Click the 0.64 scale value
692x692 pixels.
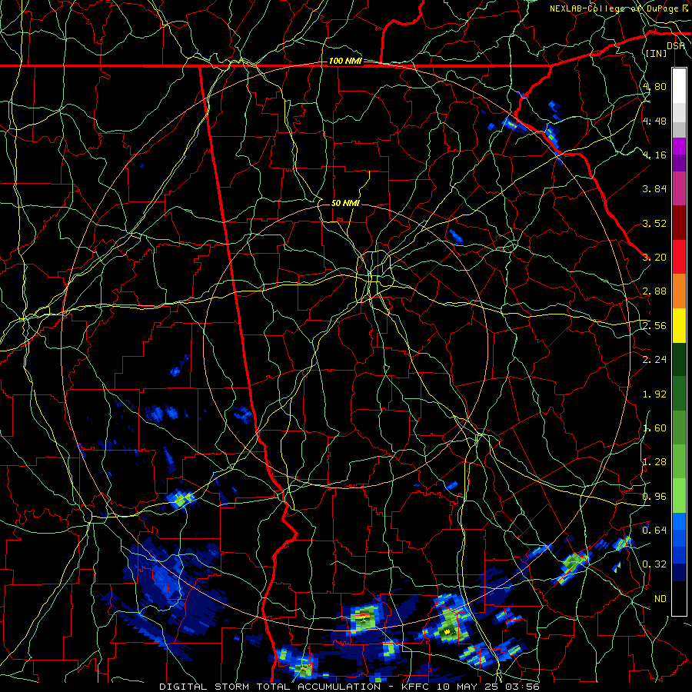[654, 530]
